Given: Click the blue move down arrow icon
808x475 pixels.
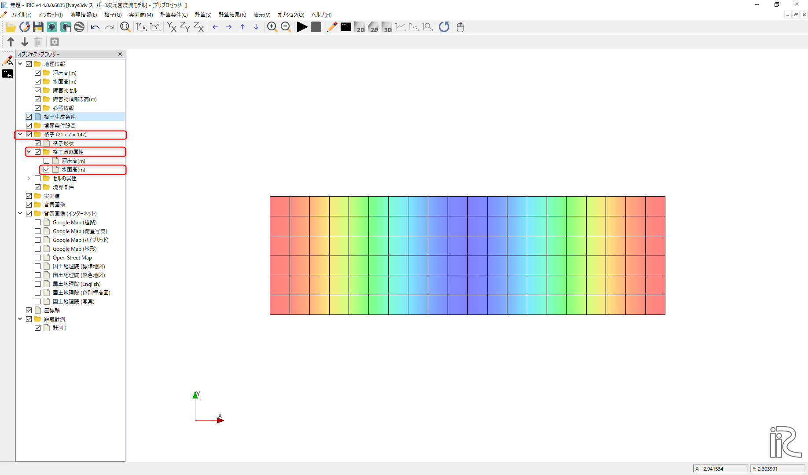Looking at the screenshot, I should [256, 27].
